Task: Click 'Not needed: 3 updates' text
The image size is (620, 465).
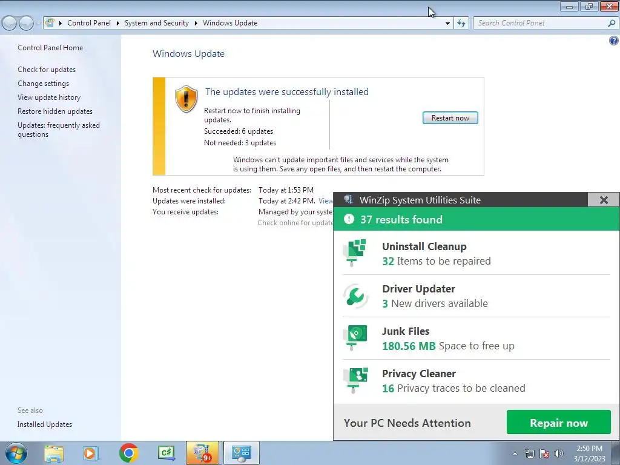Action: pyautogui.click(x=240, y=143)
